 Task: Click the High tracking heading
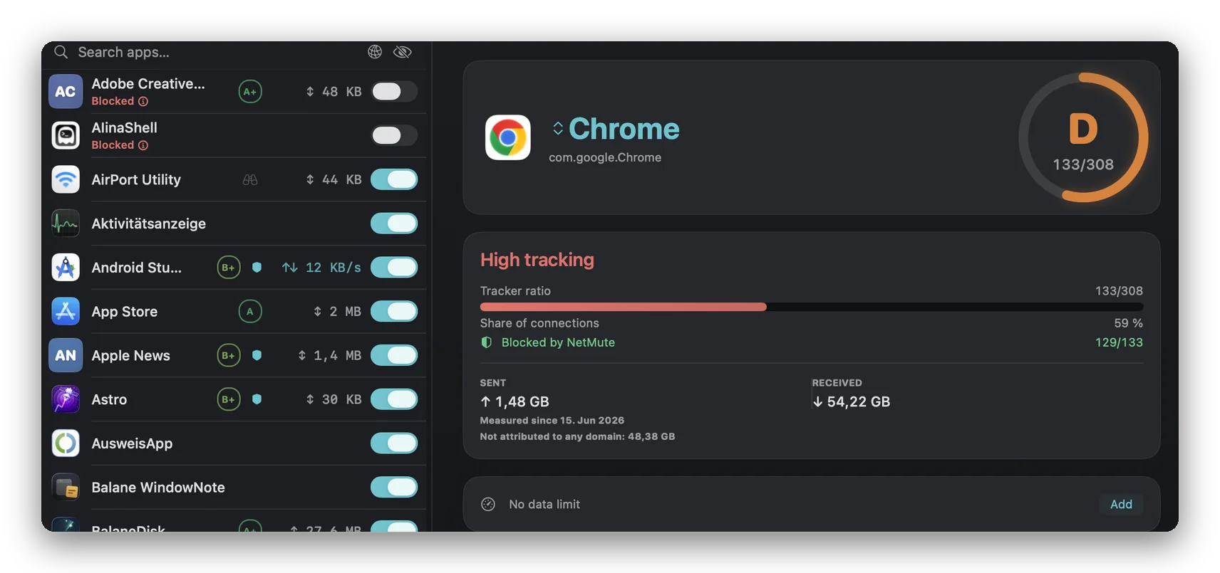pos(537,260)
